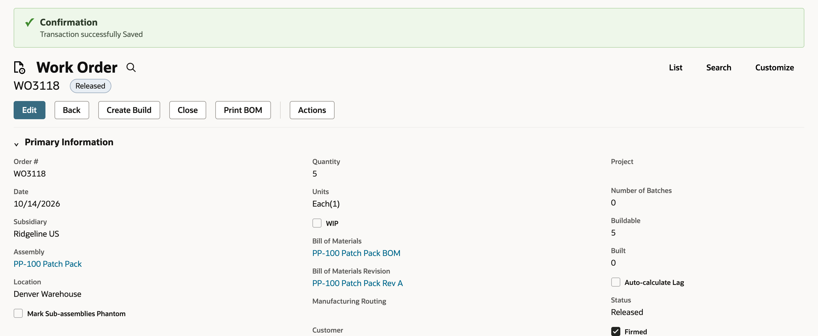This screenshot has width=818, height=336.
Task: Click the Transaction successfully Saved message
Action: tap(91, 34)
